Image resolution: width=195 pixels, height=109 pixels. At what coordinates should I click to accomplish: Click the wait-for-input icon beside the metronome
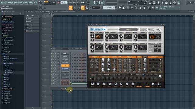tap(74, 3)
